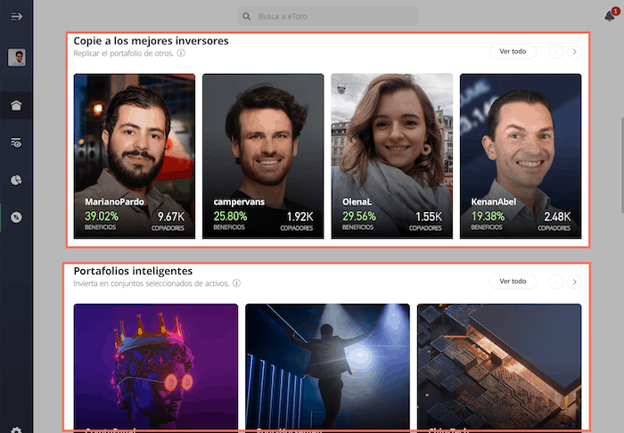Viewport: 624px width, 433px height.
Task: Click MarianoPardo's 9.67K copiadores count
Action: click(171, 216)
